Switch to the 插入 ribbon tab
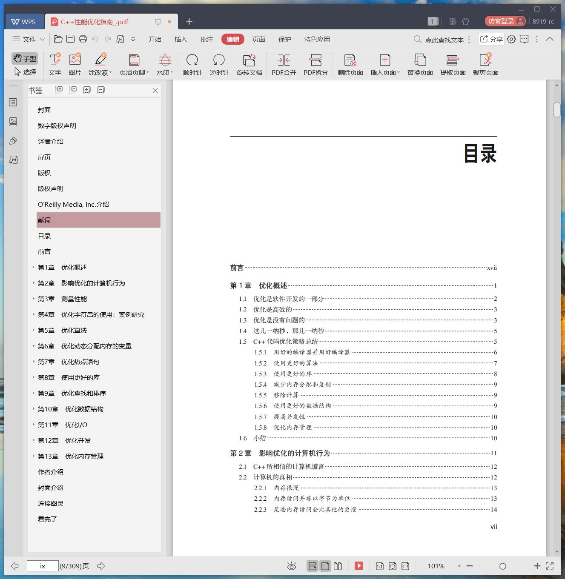Image resolution: width=565 pixels, height=579 pixels. tap(181, 39)
